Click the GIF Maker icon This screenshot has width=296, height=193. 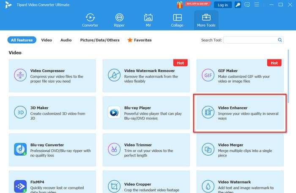[x=208, y=75]
